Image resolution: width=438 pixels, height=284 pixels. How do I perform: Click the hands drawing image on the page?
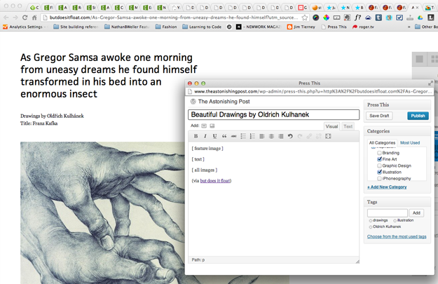[x=102, y=212]
